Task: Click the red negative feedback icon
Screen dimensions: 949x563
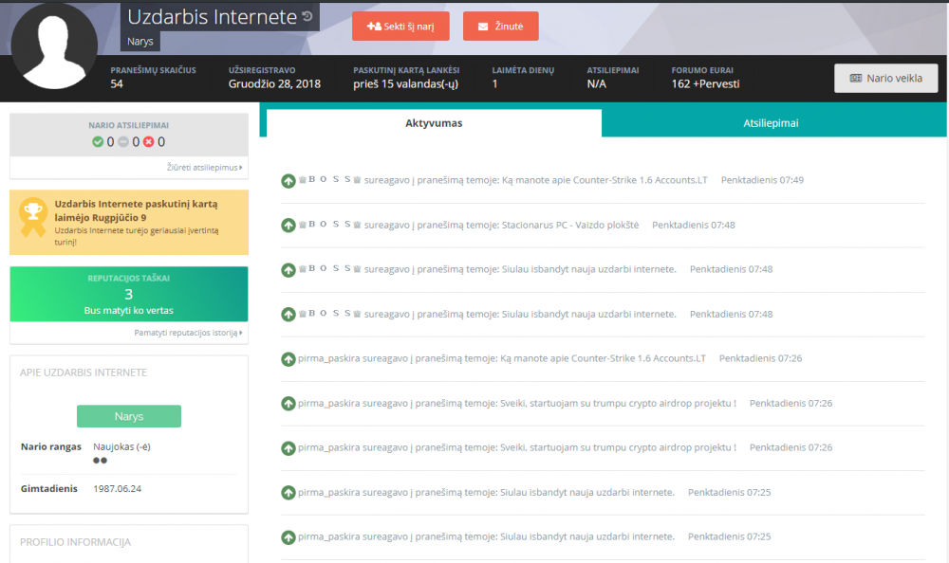Action: click(149, 142)
